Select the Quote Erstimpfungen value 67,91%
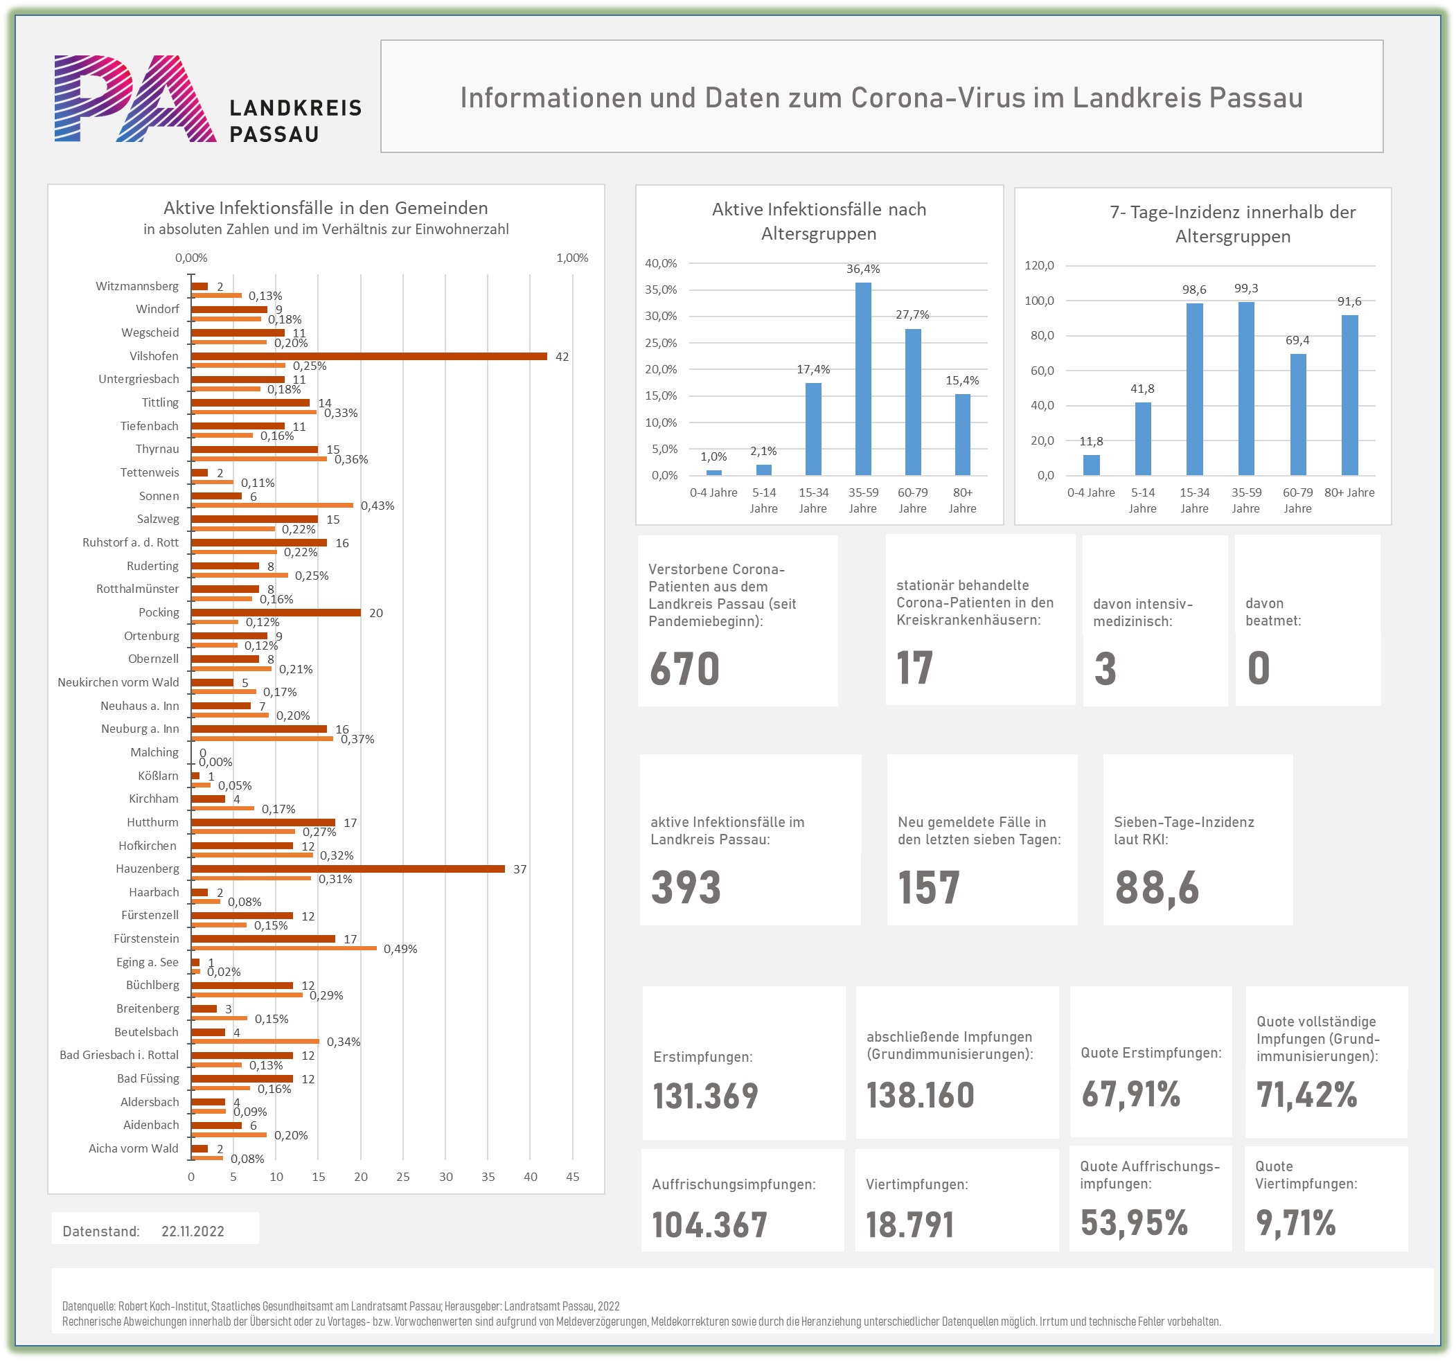The image size is (1456, 1361). coord(1131,1094)
